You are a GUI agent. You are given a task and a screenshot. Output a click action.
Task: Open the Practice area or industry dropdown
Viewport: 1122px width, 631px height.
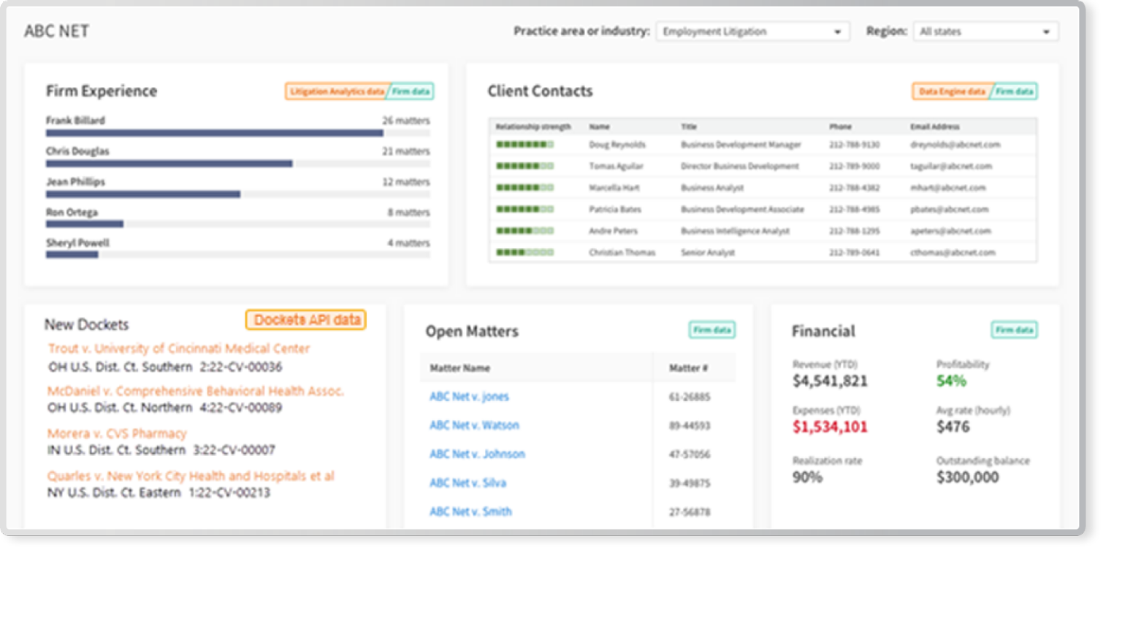point(752,31)
